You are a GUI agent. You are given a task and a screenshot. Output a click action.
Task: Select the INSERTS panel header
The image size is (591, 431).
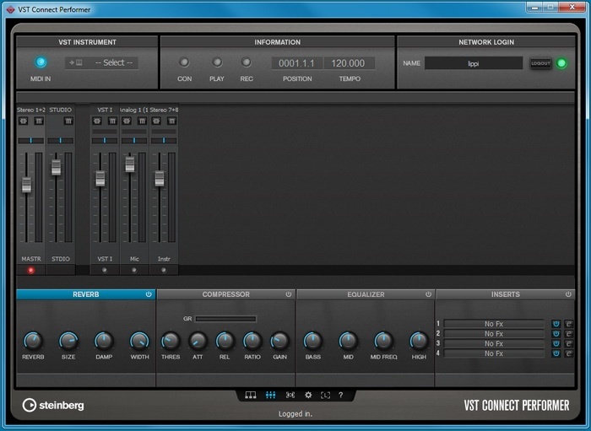[x=505, y=294]
